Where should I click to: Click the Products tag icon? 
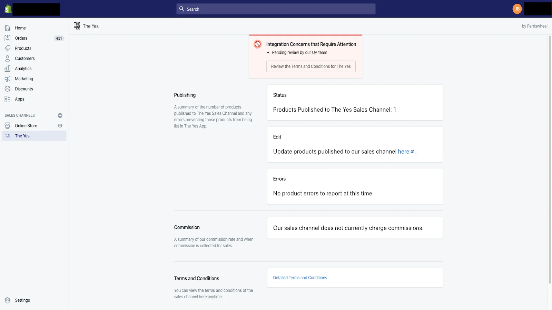[x=8, y=48]
